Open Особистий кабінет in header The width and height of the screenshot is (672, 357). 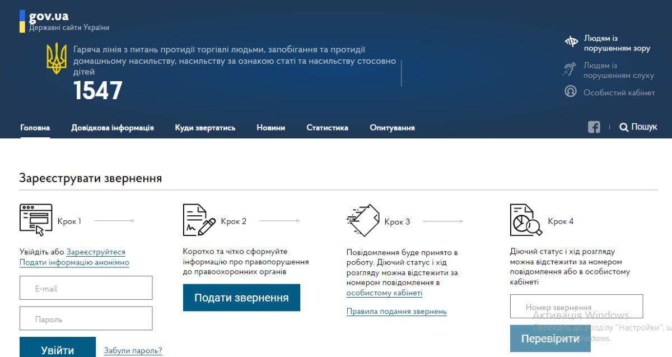[x=619, y=92]
